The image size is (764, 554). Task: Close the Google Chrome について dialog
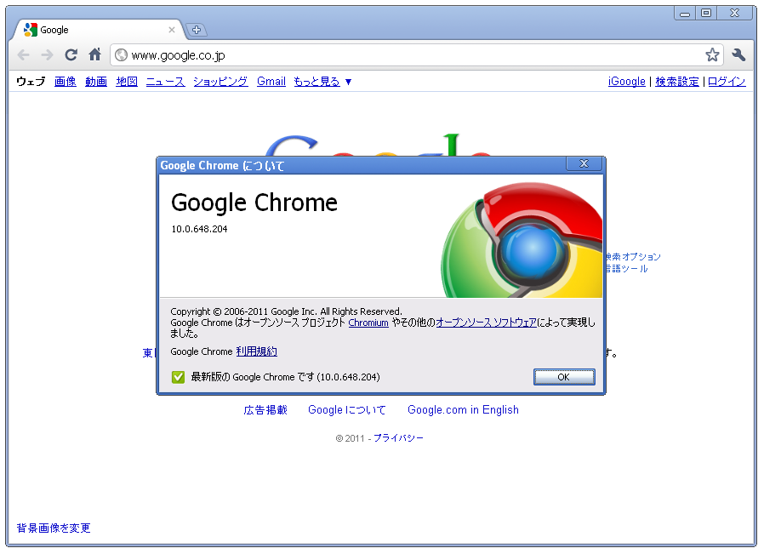pyautogui.click(x=584, y=163)
